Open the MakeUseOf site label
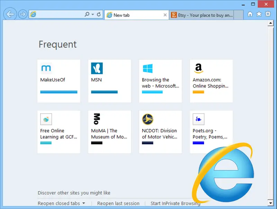277x209 pixels. [53, 80]
